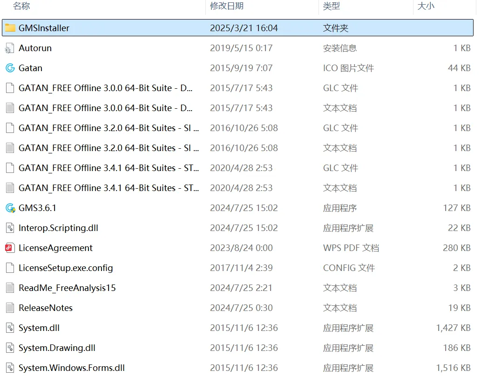The width and height of the screenshot is (481, 383).
Task: Click the 文件夹 type cell
Action: tap(336, 28)
